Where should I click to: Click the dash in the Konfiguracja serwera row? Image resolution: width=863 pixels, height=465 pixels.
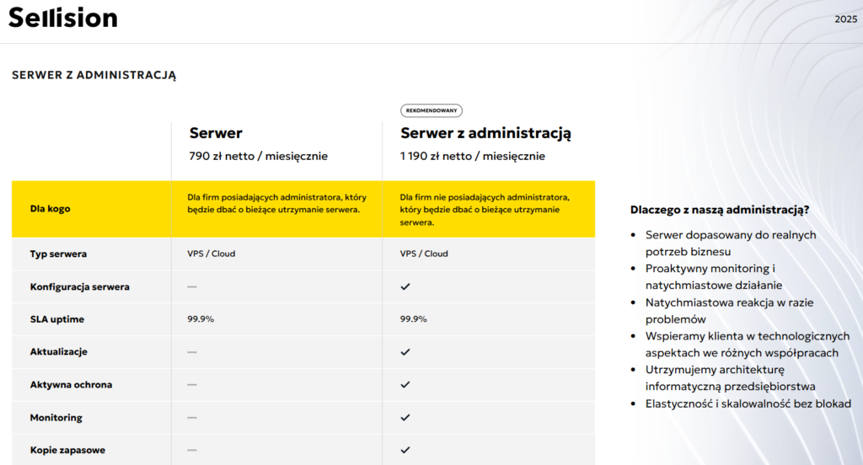192,286
